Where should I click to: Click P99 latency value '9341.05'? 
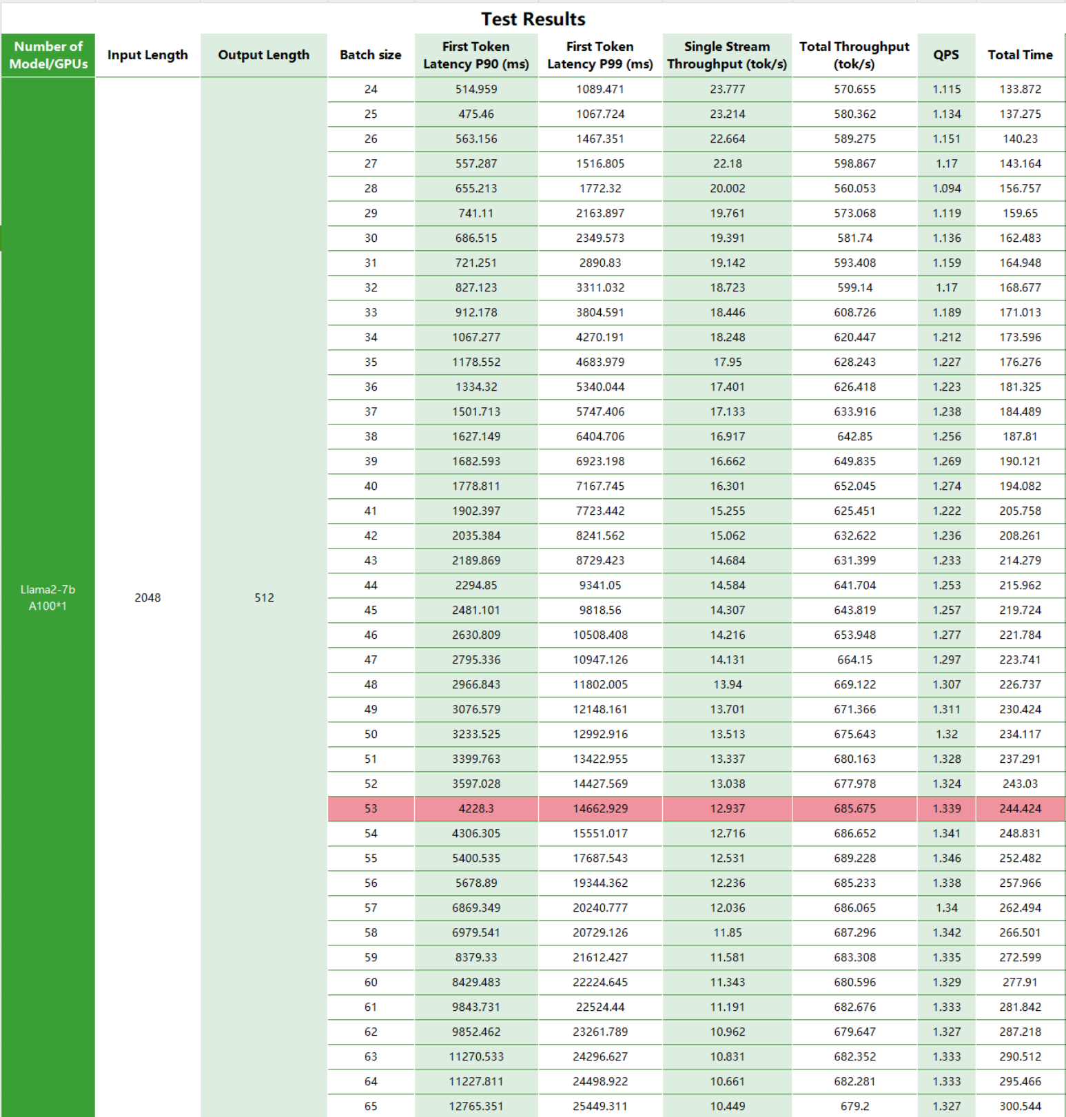pos(600,585)
